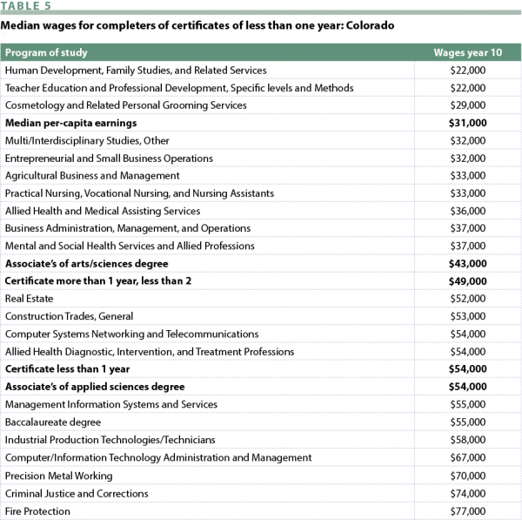Click the Teacher Education and Professional Development row
Screen dimensions: 522x520
click(x=179, y=87)
